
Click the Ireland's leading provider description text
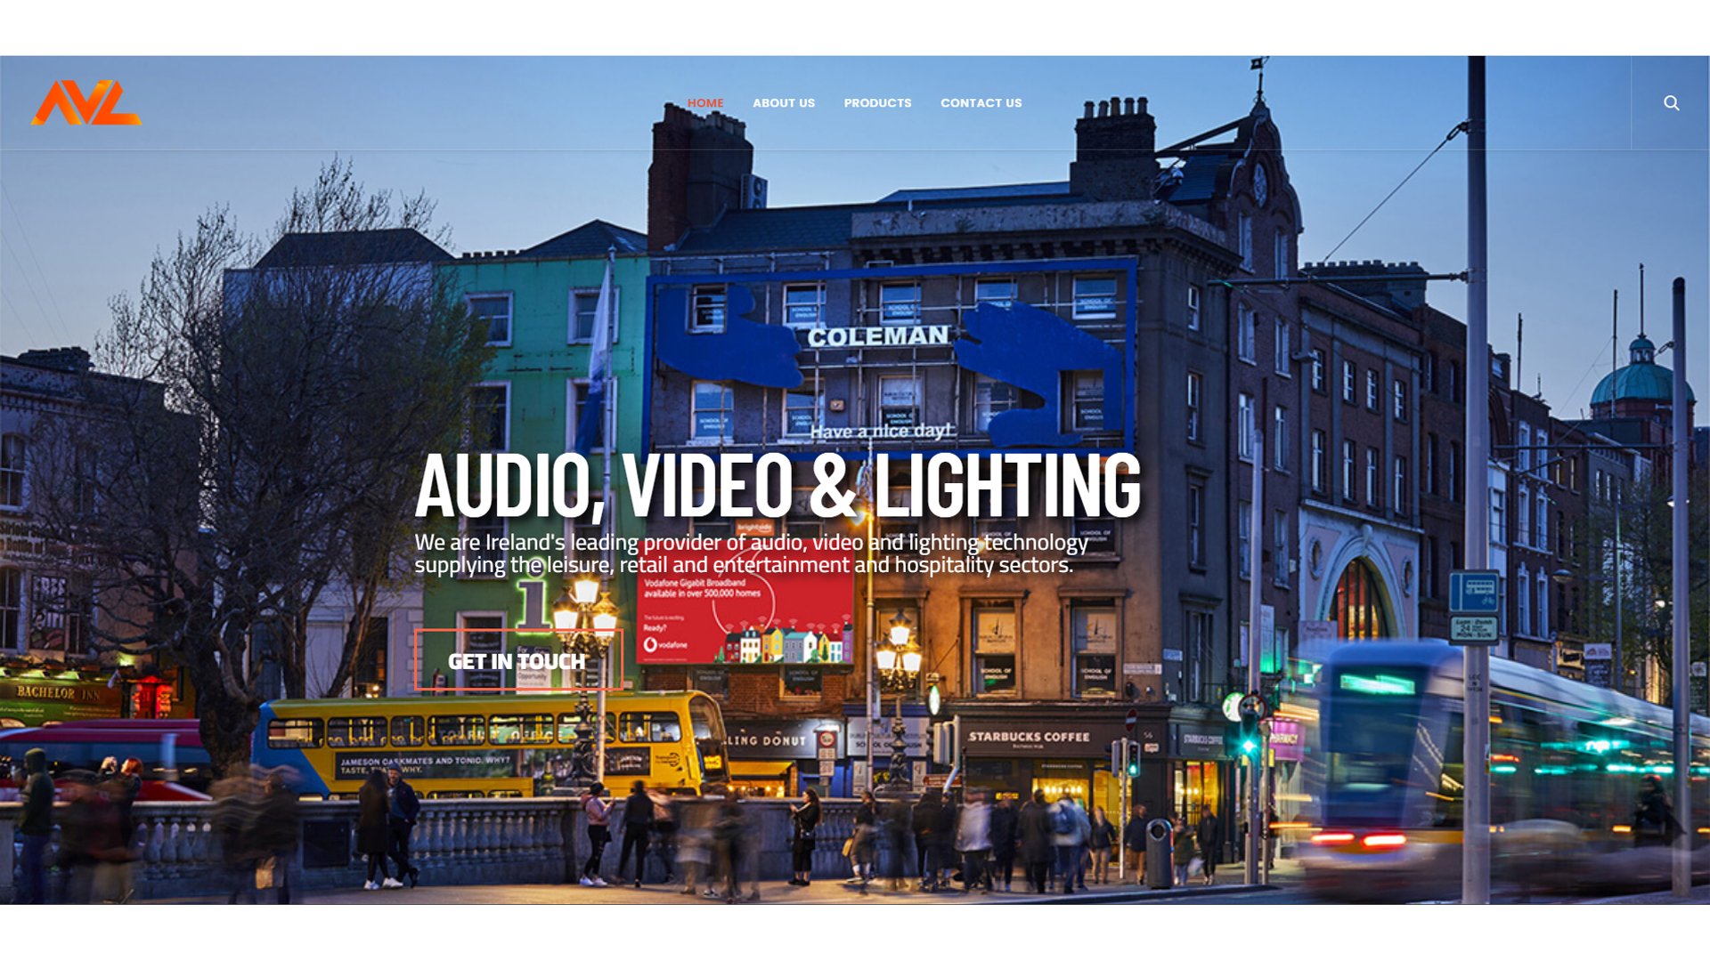751,553
